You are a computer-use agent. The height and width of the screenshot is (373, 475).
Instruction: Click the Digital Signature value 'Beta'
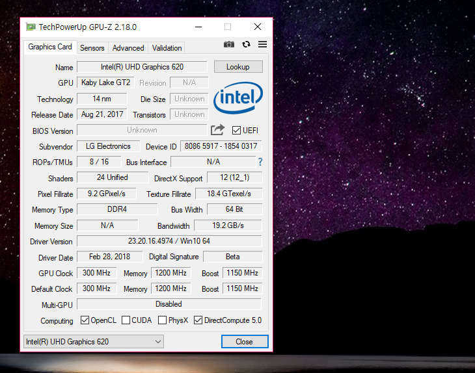click(x=233, y=257)
